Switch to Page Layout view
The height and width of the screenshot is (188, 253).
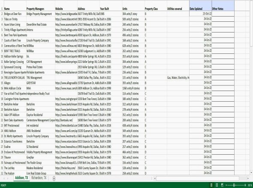(217, 185)
